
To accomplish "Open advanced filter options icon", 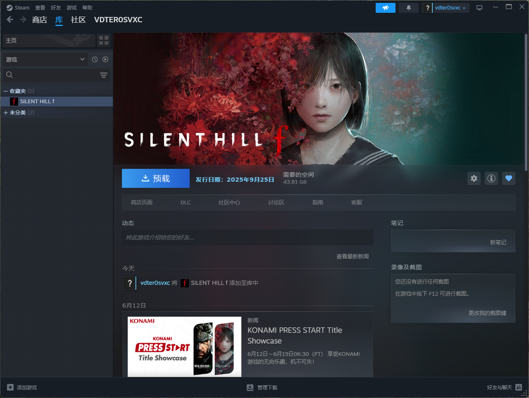I will [104, 75].
